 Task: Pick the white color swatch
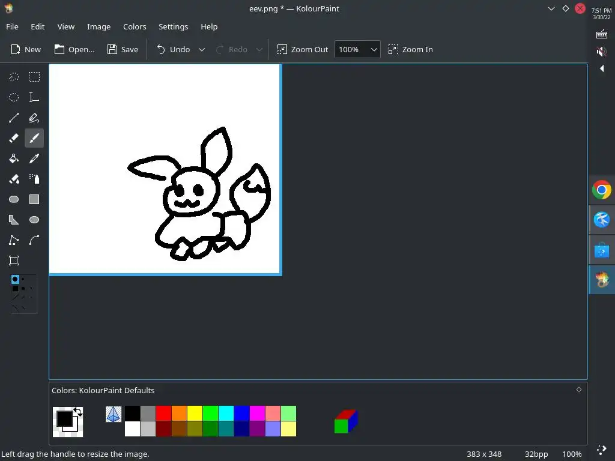coord(132,429)
